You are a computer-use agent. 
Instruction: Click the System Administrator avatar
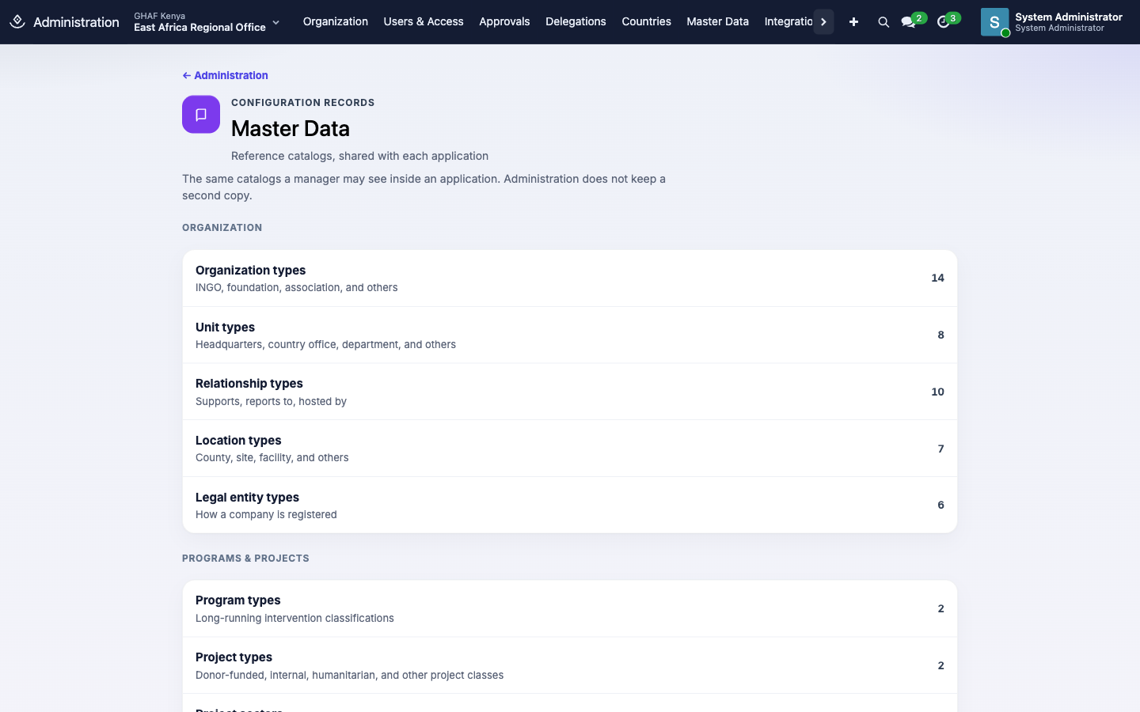click(x=995, y=22)
